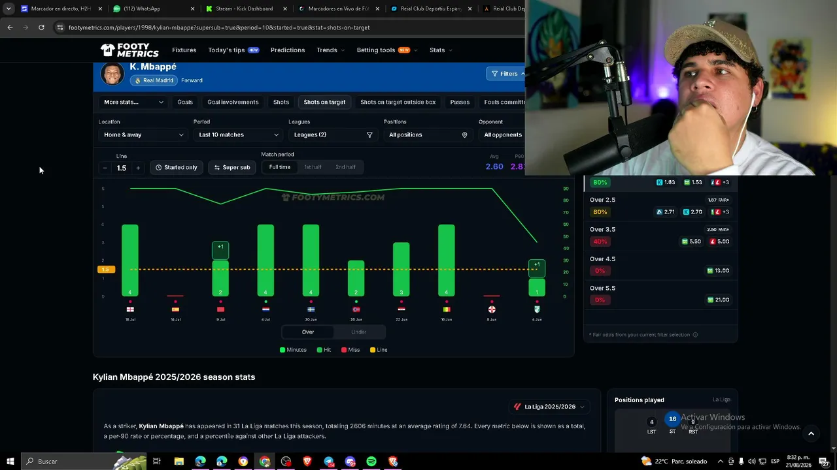The width and height of the screenshot is (837, 470).
Task: Open the La Liga 2025/2026 season selector
Action: point(549,407)
